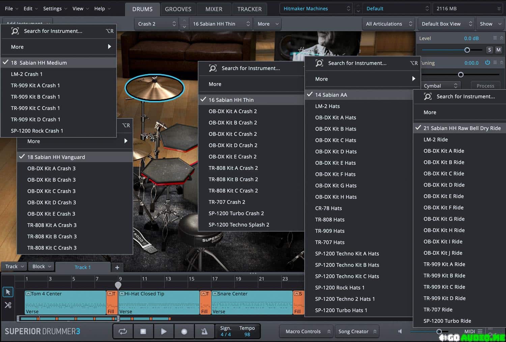Open the Hitmaker Machines library dropdown
Screen dimensions: 506x342
tap(316, 9)
